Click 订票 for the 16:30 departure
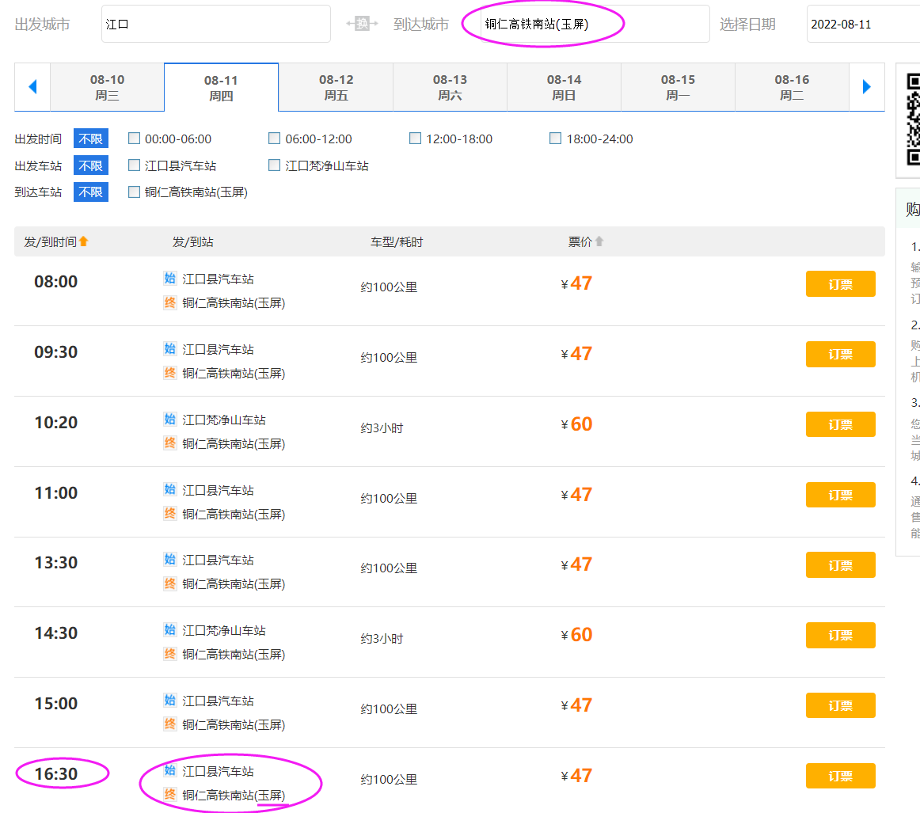Screen dimensions: 920x813 tap(840, 776)
